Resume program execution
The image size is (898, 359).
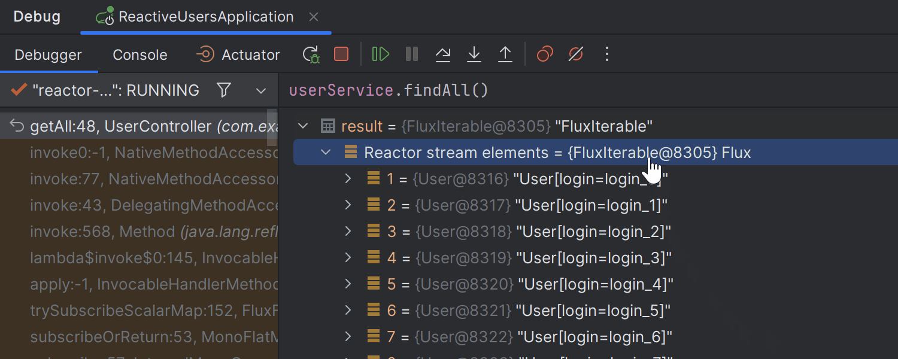380,54
